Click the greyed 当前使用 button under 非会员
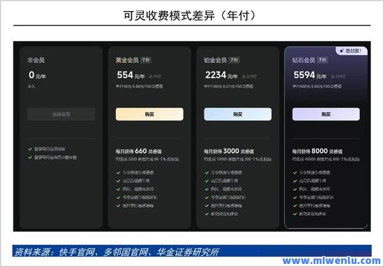The image size is (384, 267). tap(61, 114)
